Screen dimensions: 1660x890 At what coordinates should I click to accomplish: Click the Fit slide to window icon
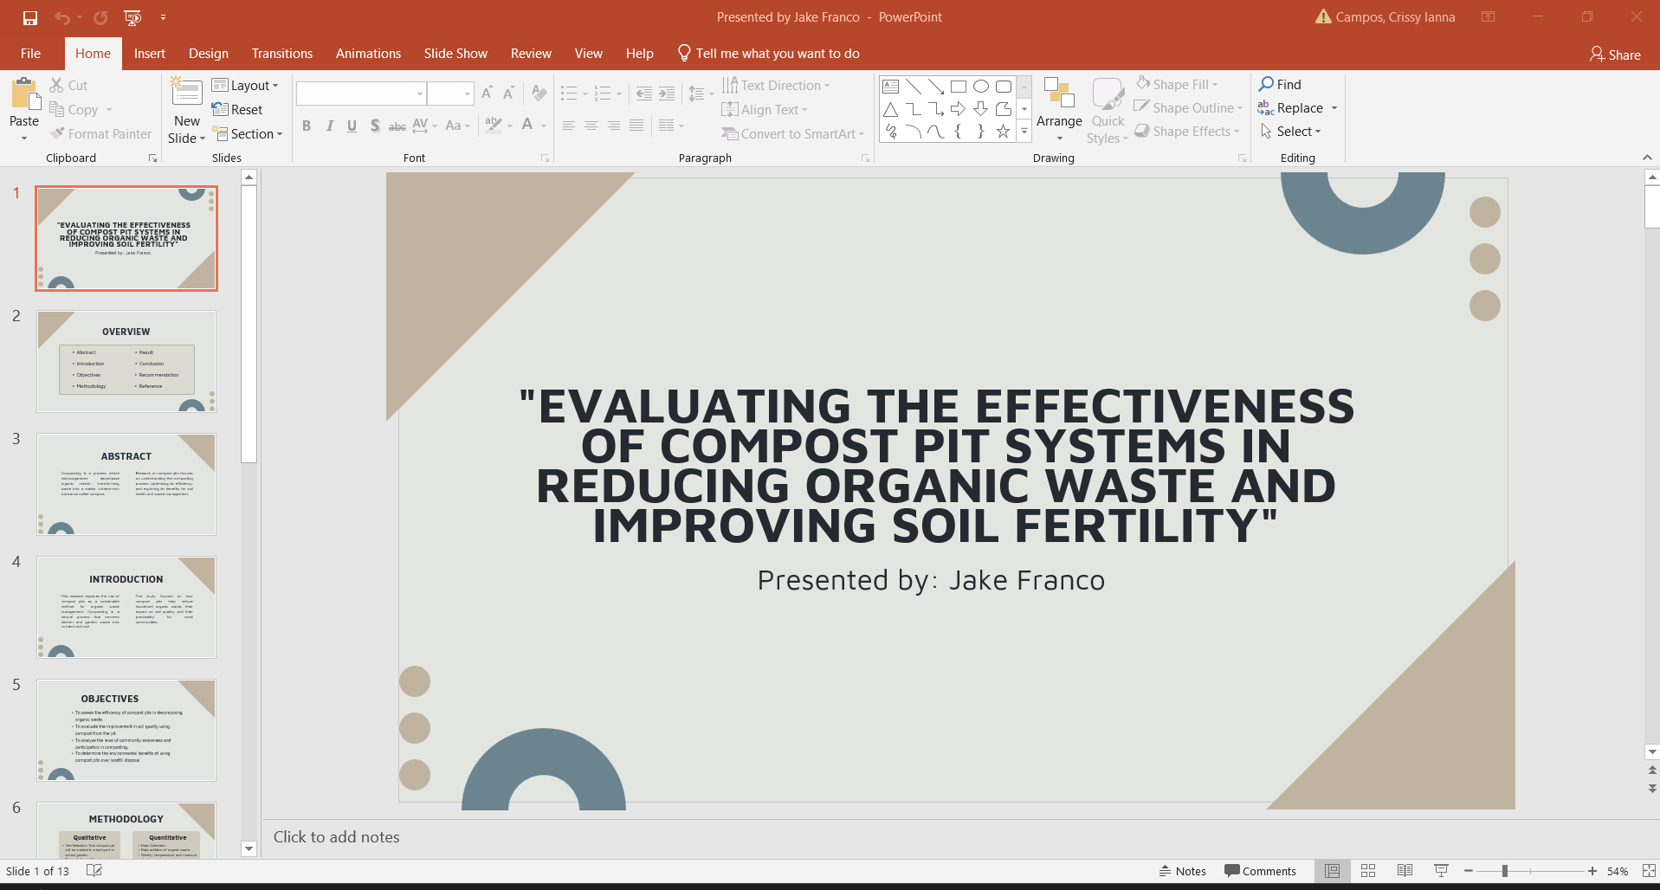point(1649,871)
